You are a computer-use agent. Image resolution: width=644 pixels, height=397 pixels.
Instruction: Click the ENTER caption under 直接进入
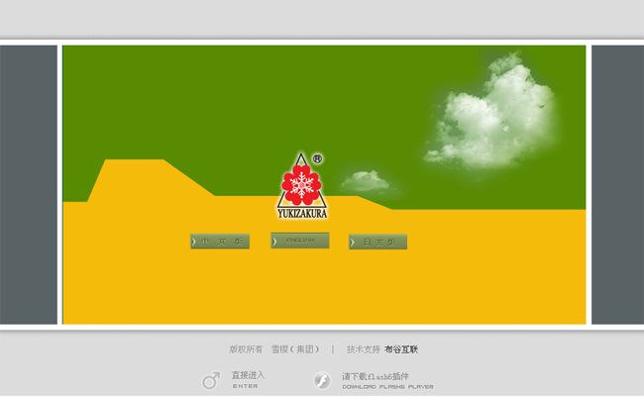[x=245, y=386]
